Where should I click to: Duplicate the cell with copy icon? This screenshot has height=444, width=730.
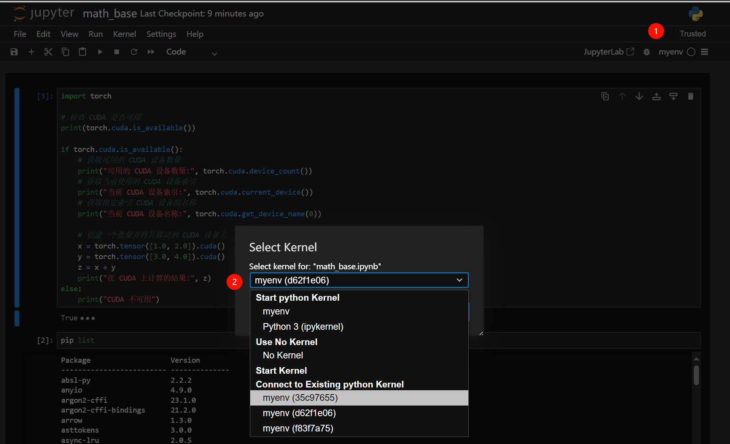click(605, 96)
